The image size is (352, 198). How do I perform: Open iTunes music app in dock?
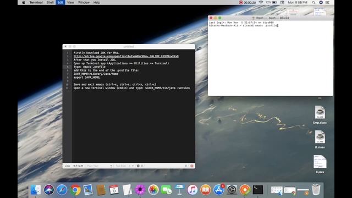pos(193,190)
